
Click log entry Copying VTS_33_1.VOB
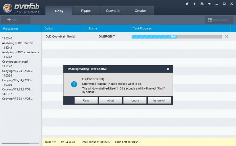point(17,71)
